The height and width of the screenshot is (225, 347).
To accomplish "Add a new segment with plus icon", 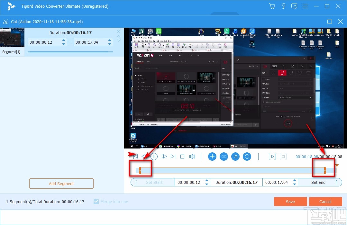I will [212, 157].
